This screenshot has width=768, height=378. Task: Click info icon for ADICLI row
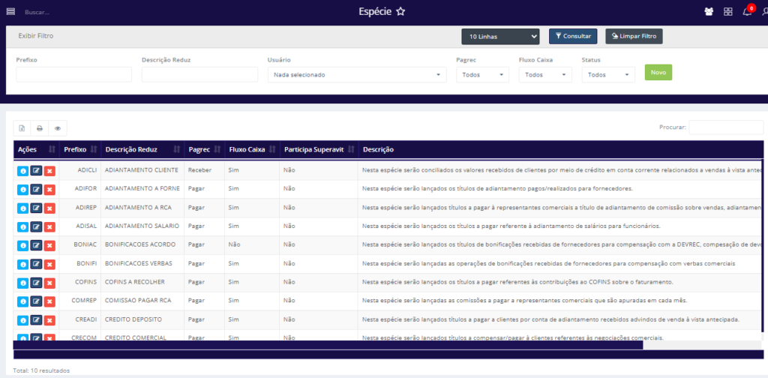point(22,170)
